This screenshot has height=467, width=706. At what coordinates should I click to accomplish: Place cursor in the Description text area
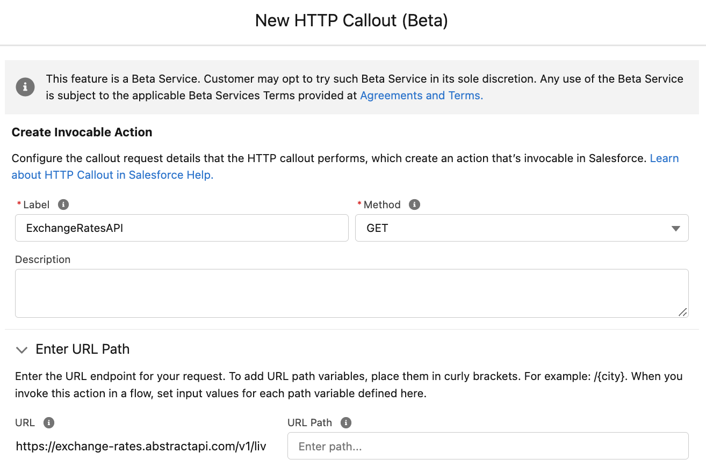point(352,293)
